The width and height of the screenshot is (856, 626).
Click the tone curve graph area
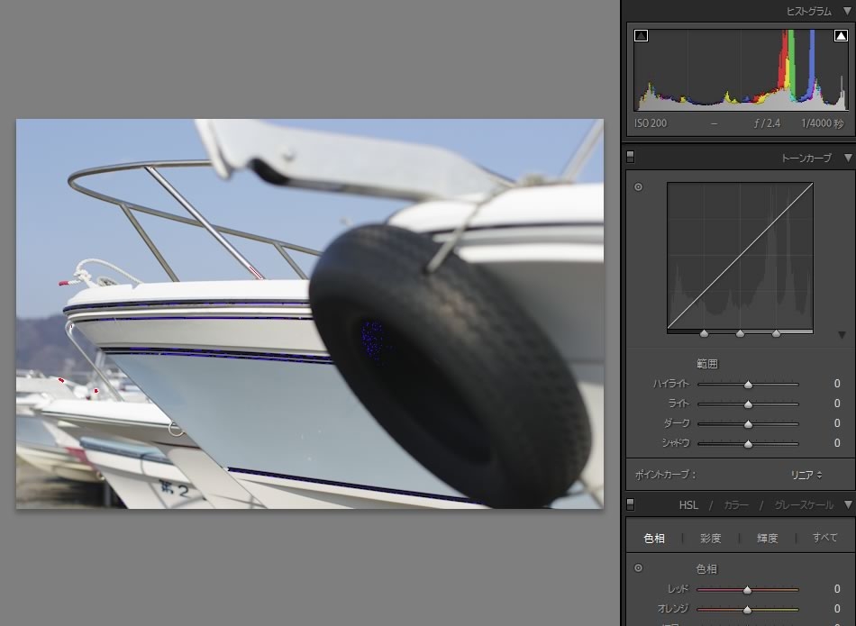740,256
